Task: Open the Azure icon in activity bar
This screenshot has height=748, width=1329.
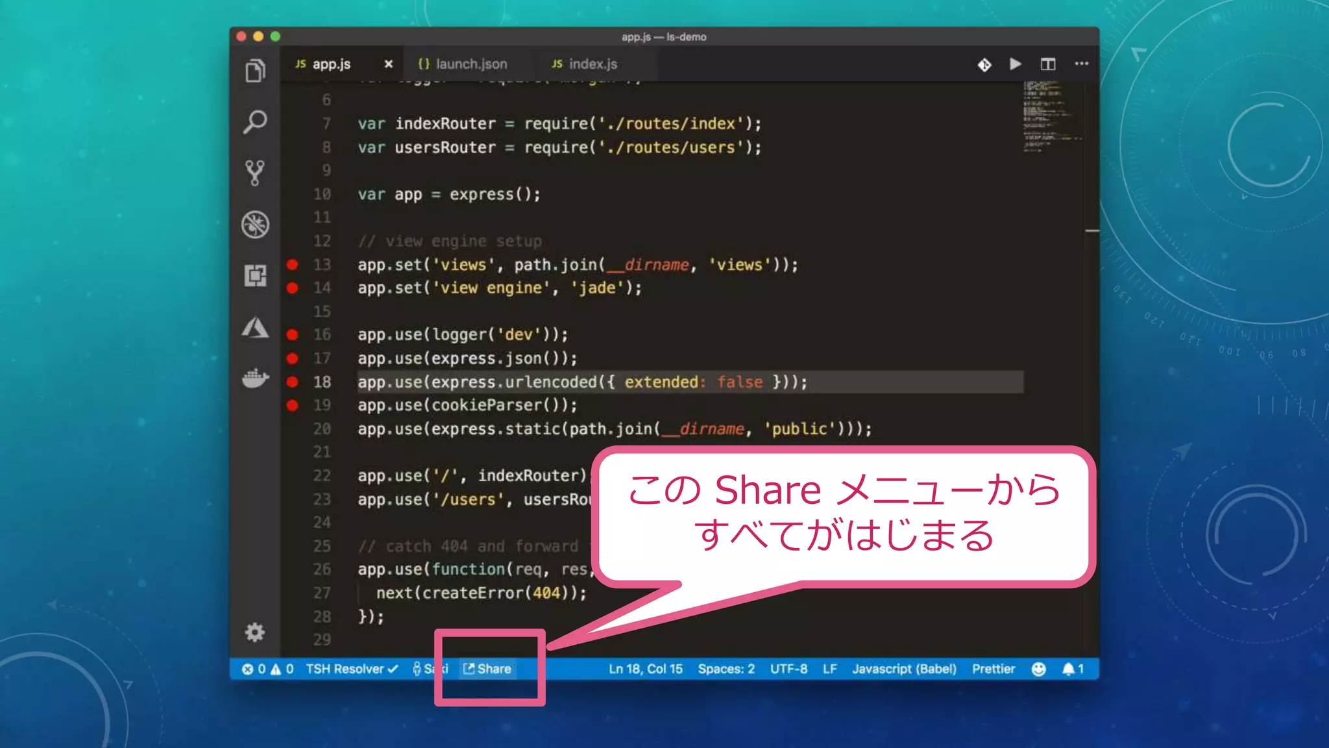Action: [255, 327]
